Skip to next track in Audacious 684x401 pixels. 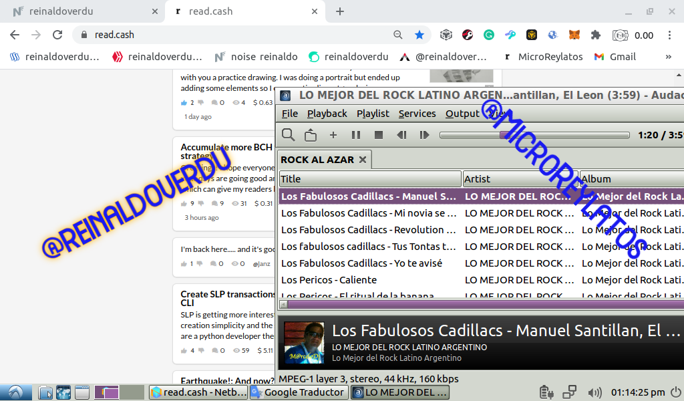424,135
